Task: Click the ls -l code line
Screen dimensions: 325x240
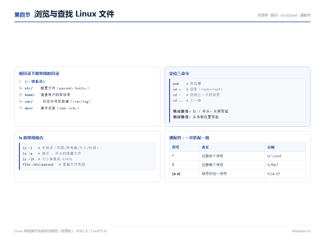Action: click(x=61, y=148)
